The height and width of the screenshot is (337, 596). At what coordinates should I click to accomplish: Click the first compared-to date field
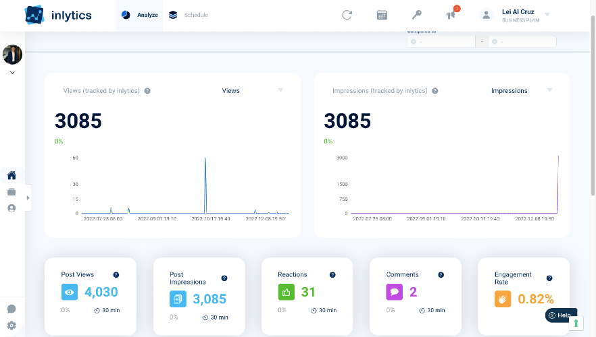pyautogui.click(x=441, y=42)
